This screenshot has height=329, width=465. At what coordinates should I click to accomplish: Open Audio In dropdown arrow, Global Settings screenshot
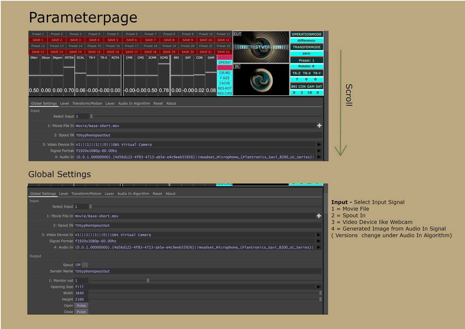click(x=318, y=247)
